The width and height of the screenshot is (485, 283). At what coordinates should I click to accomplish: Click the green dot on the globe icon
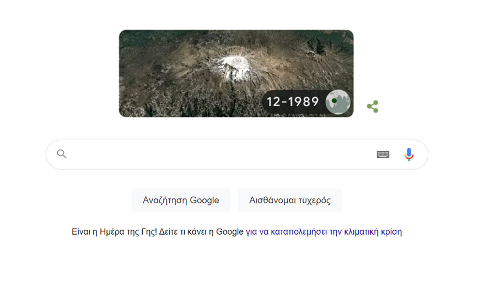tap(335, 101)
